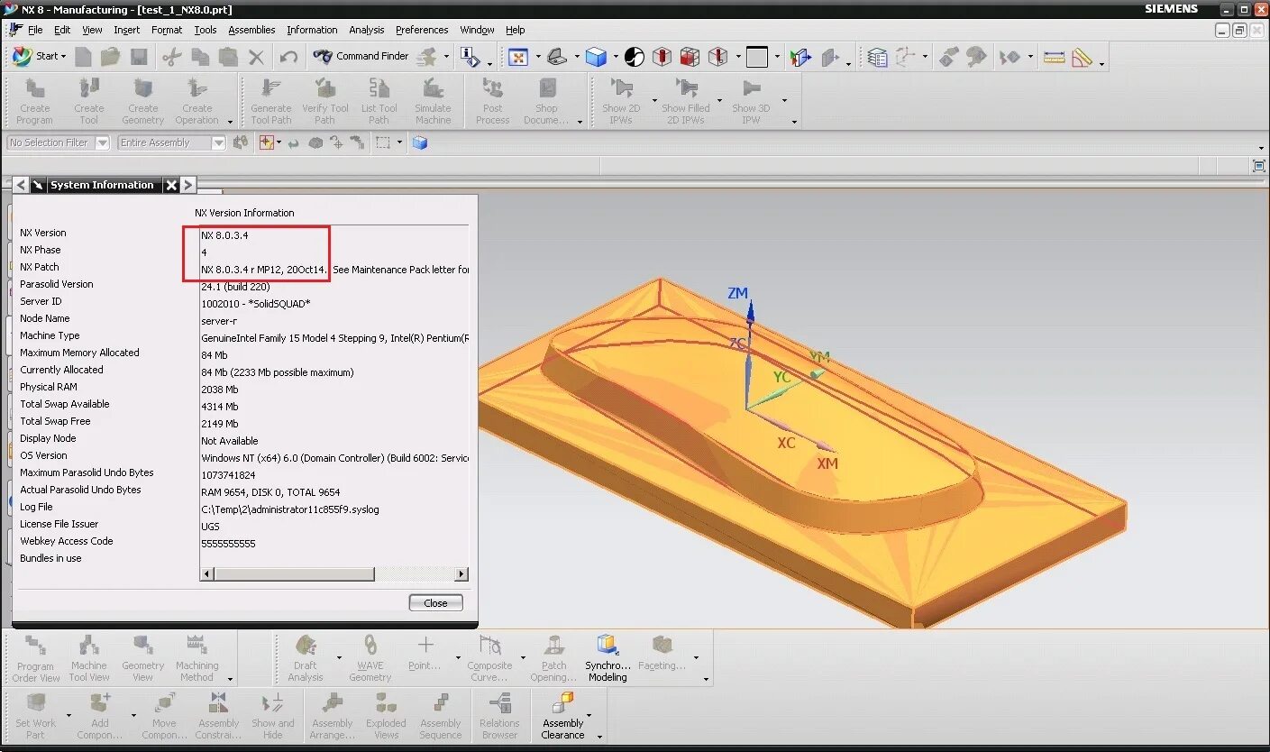Viewport: 1270px width, 752px height.
Task: Click the New file icon
Action: [x=83, y=57]
